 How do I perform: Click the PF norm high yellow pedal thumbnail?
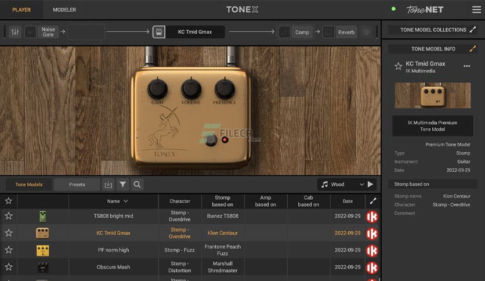pyautogui.click(x=43, y=250)
